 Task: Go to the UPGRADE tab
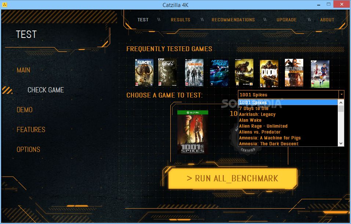click(286, 20)
